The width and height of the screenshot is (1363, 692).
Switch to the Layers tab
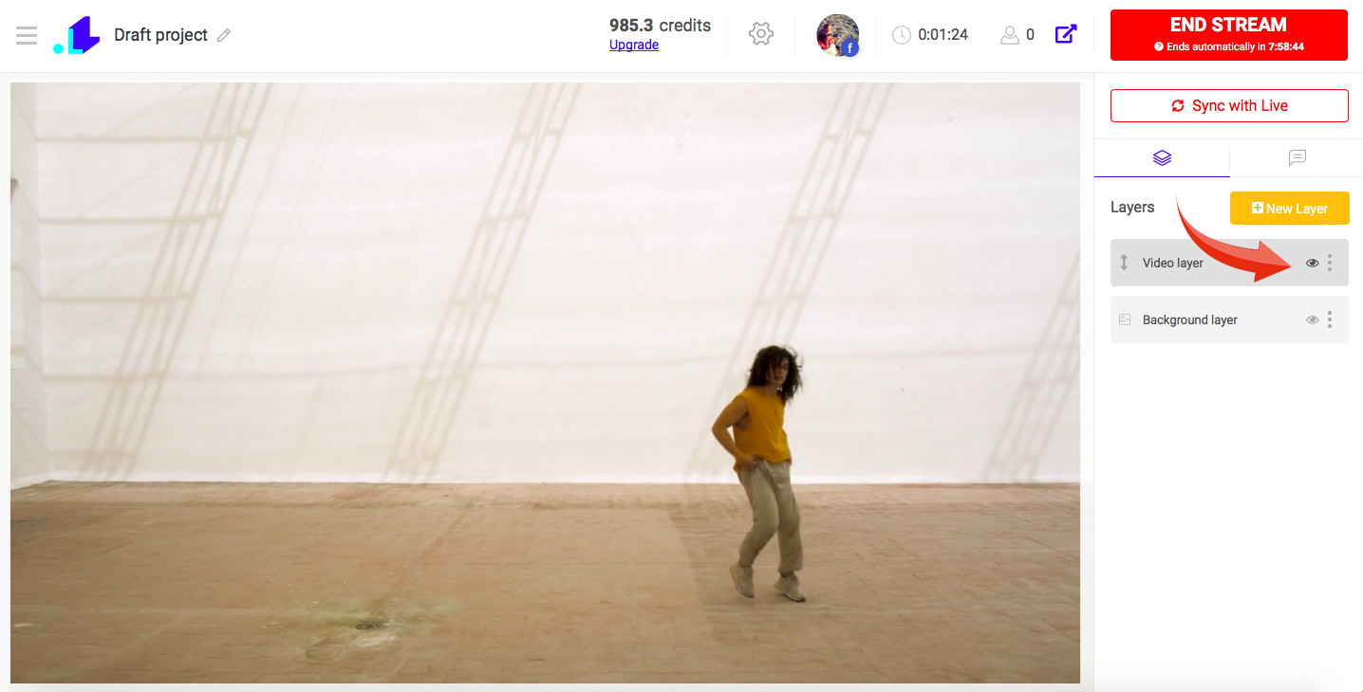click(1162, 158)
